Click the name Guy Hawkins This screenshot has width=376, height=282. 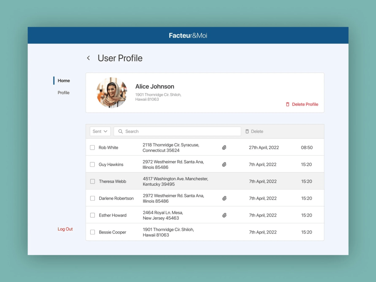click(x=111, y=165)
